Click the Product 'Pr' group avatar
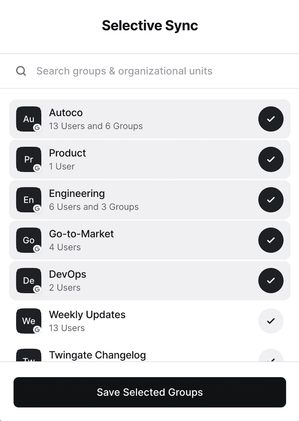The width and height of the screenshot is (299, 421). 28,159
